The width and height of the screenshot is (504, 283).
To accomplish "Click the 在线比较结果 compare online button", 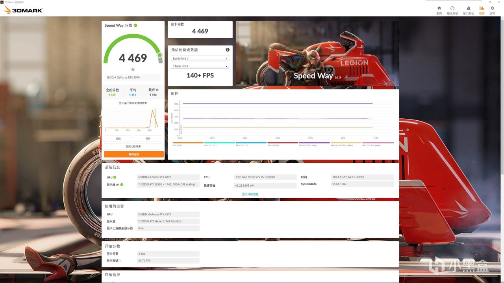I will pyautogui.click(x=133, y=146).
